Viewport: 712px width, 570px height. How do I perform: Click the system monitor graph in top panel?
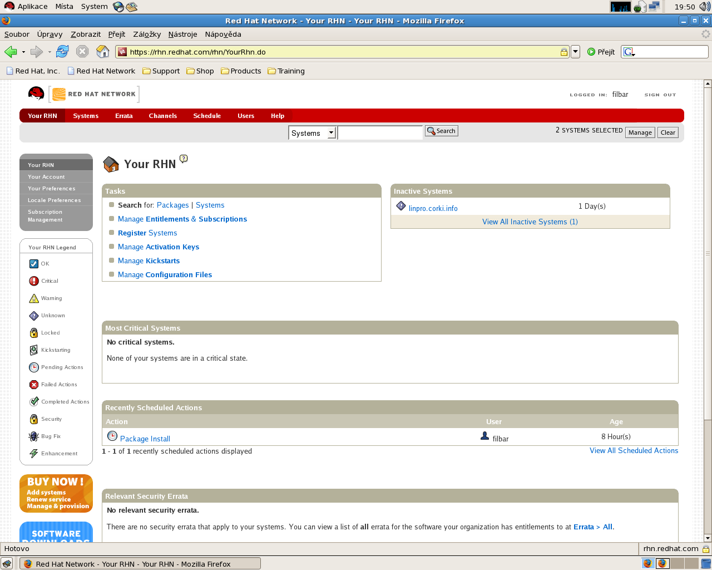click(x=621, y=7)
